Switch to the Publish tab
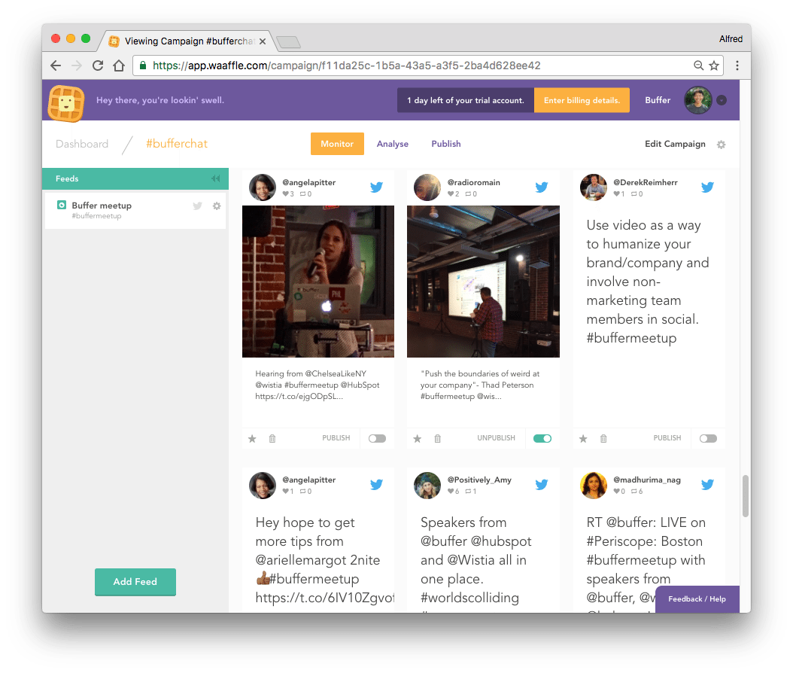 pyautogui.click(x=446, y=144)
